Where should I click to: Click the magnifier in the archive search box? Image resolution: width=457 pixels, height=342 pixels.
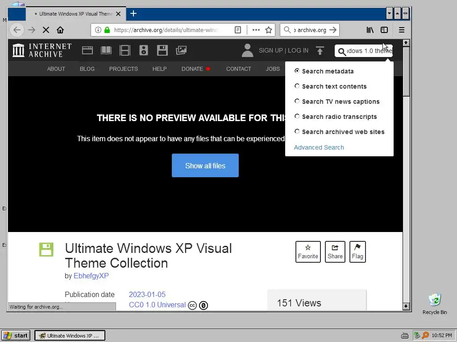(x=341, y=52)
